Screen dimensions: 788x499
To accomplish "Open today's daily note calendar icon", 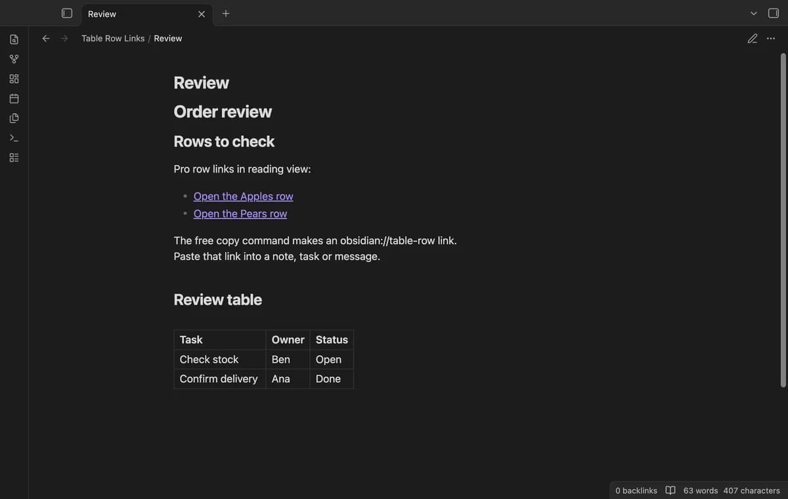I will [x=14, y=98].
